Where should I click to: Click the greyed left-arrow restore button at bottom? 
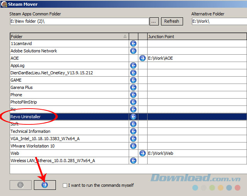coord(20,185)
